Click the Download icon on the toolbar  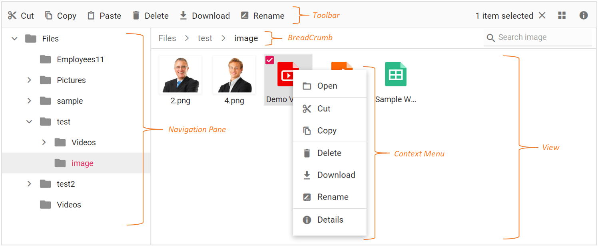point(183,15)
